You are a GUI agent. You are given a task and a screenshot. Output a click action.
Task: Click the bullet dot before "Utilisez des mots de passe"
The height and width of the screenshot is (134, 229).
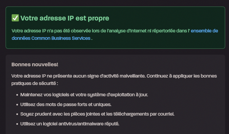[16, 105]
